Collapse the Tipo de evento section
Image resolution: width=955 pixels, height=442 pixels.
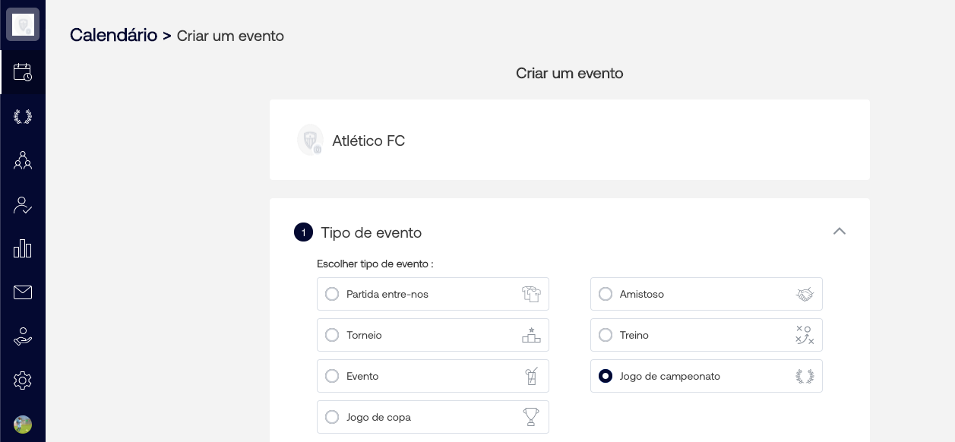839,232
